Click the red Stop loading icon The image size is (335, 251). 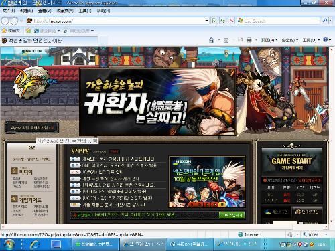point(231,21)
